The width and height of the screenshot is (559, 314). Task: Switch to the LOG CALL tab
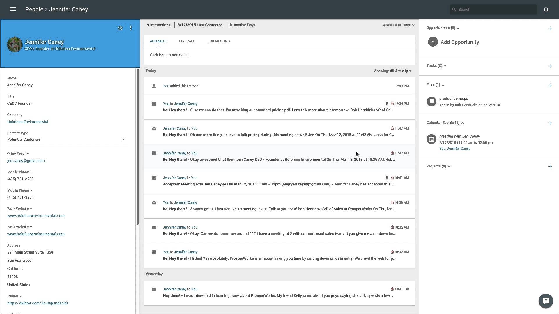pos(187,41)
